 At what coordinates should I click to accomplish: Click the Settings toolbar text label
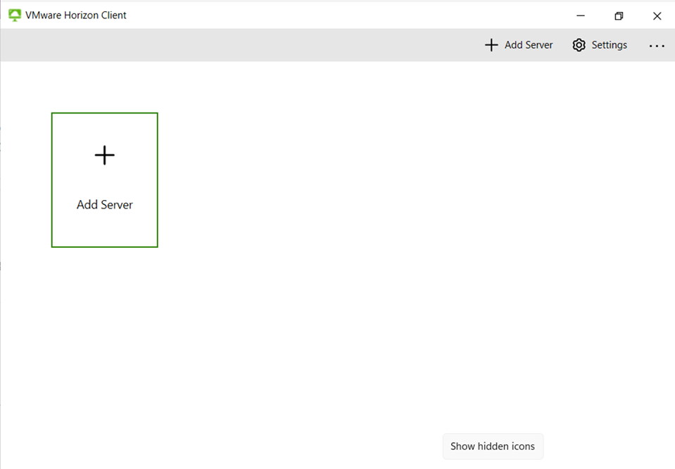[x=608, y=44]
